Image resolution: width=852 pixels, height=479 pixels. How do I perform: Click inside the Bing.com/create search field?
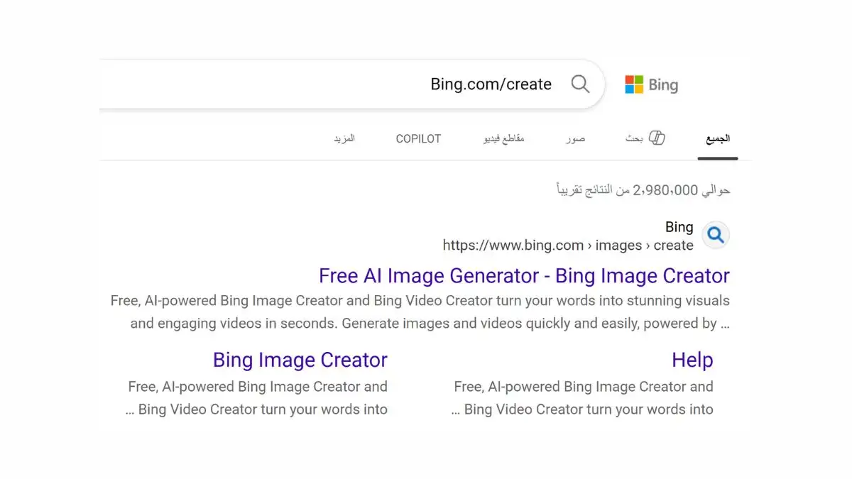490,84
